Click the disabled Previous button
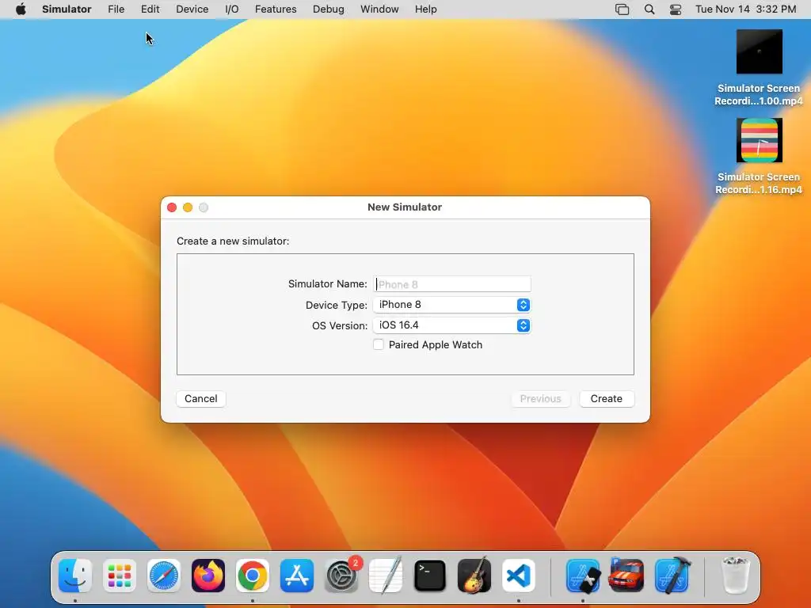Screen dimensions: 811x608 540,399
